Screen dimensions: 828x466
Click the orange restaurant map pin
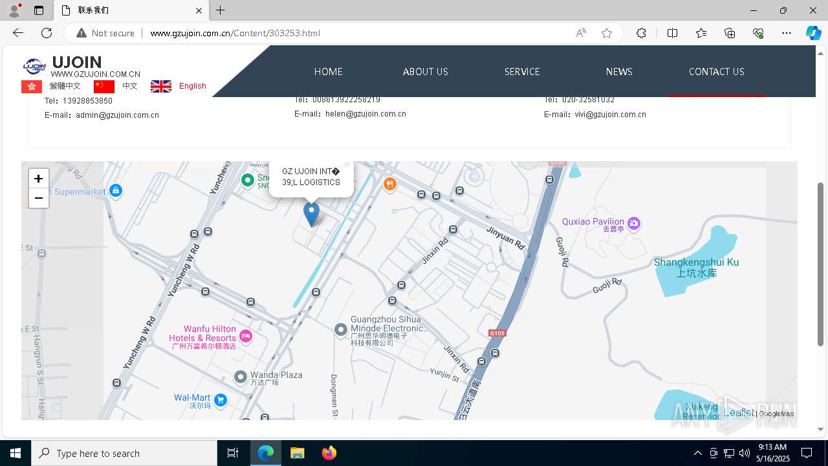[389, 184]
